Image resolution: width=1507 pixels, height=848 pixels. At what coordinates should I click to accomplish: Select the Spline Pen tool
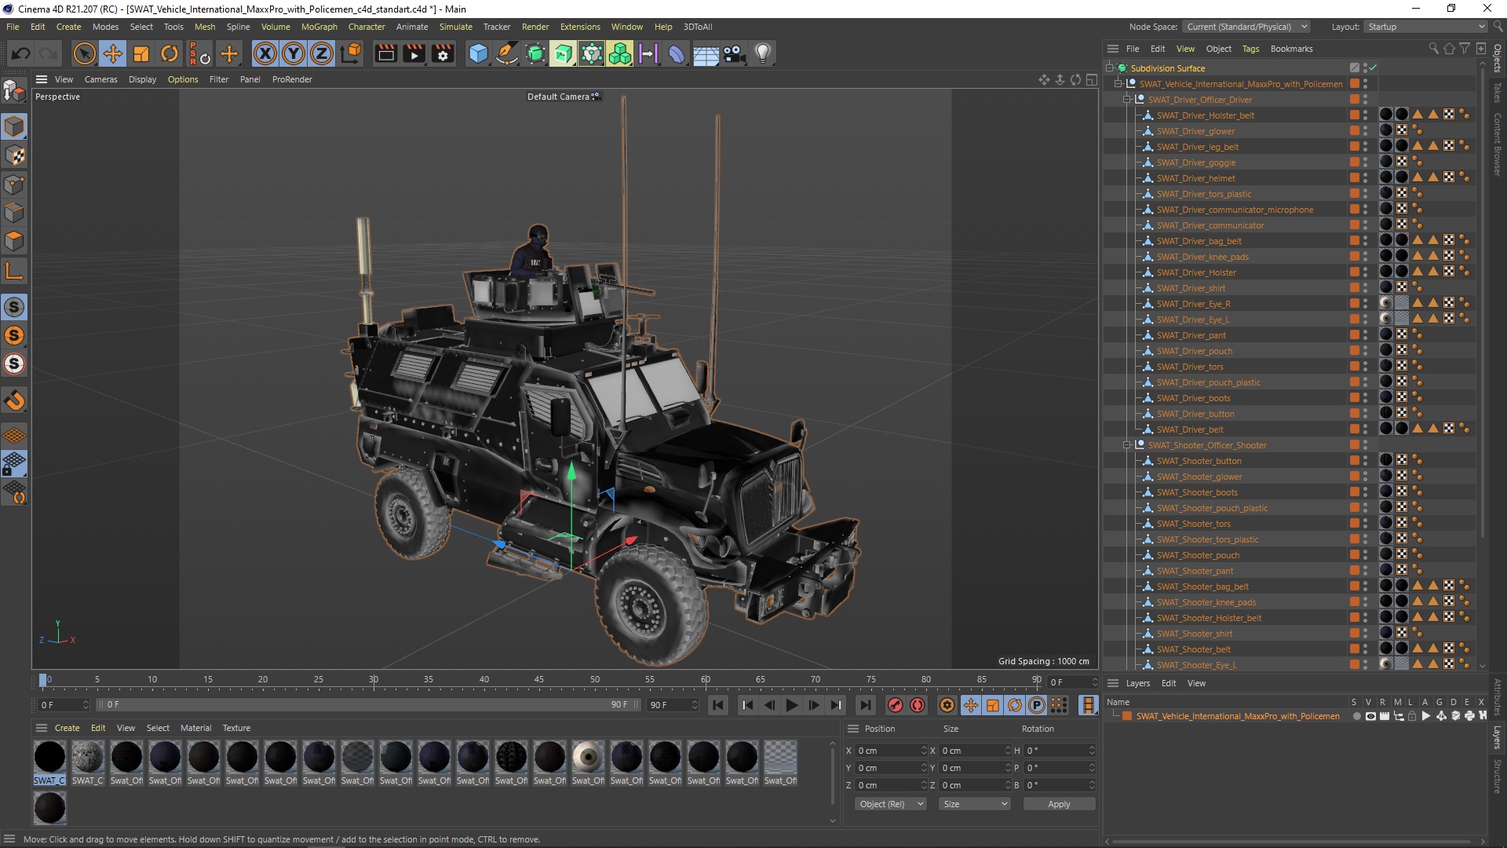pyautogui.click(x=507, y=53)
